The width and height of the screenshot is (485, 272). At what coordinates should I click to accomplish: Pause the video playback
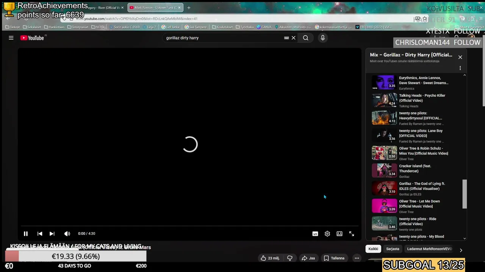click(26, 234)
